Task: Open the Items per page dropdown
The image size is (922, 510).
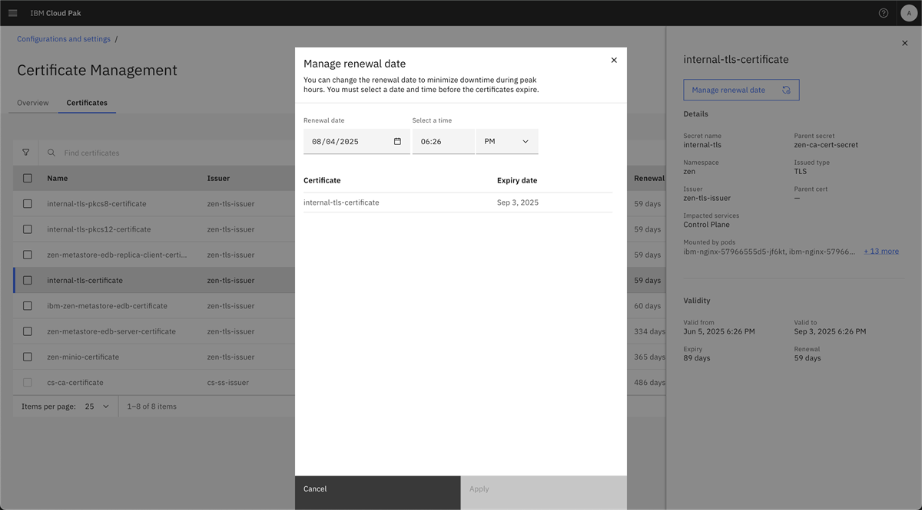Action: pos(97,406)
